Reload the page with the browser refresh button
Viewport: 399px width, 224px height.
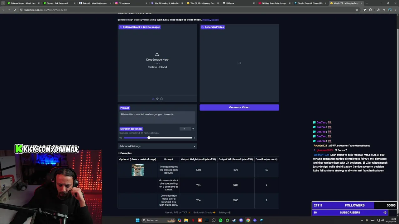[15, 10]
